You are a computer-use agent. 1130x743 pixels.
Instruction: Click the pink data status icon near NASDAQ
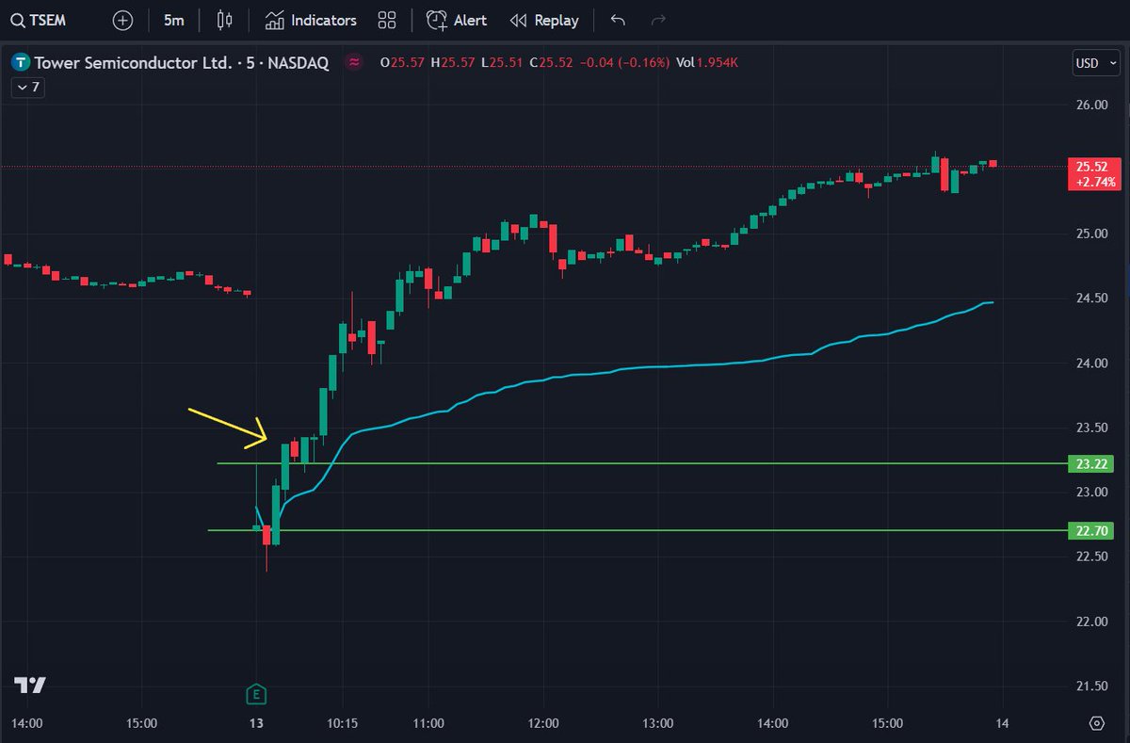(354, 63)
